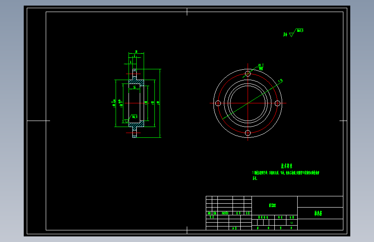Click the diagonal green diameter dimension line

point(252,100)
